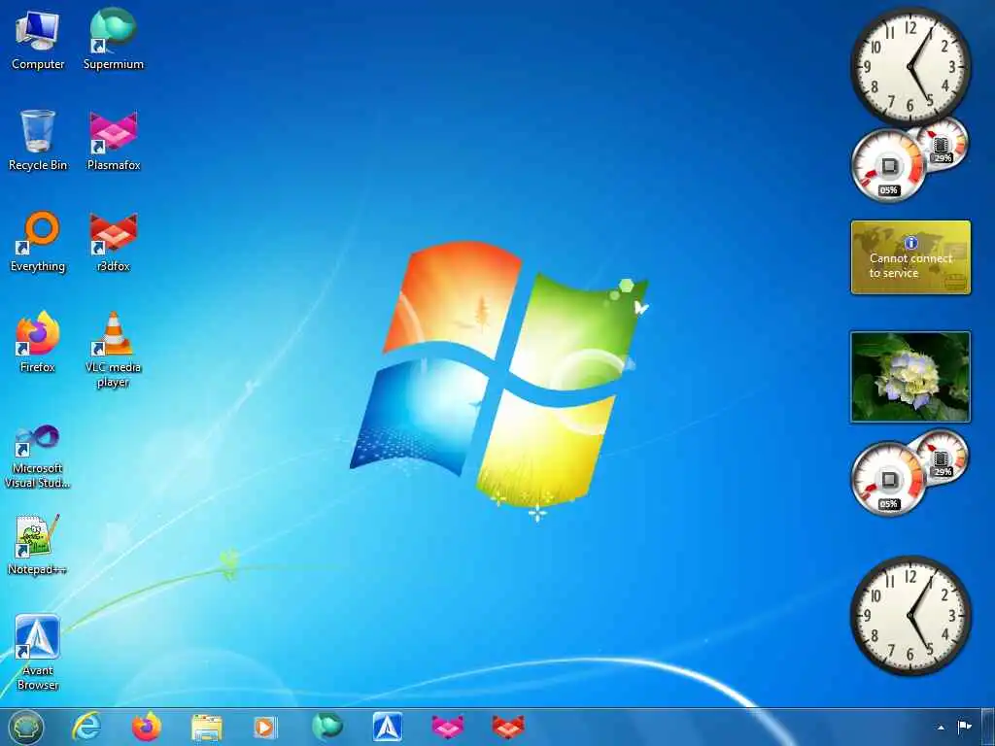Launch Firefox from the taskbar
This screenshot has height=746, width=995.
tap(147, 727)
